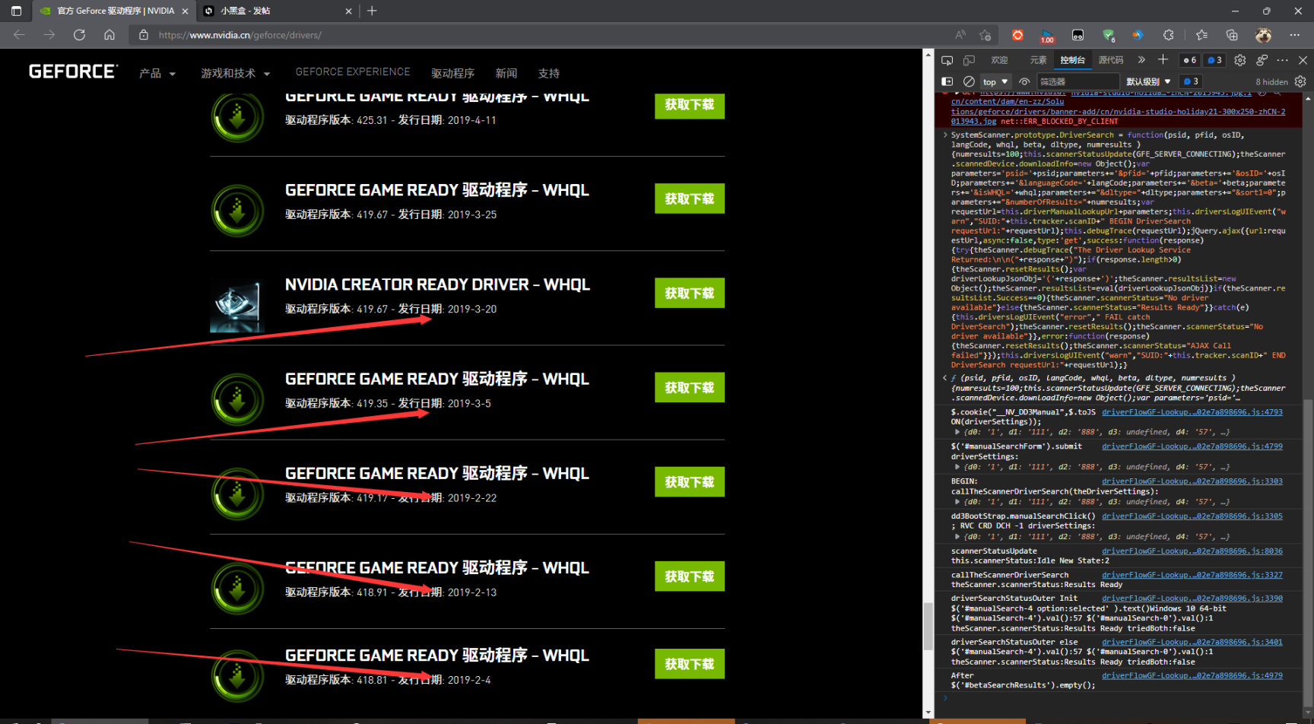Click the web page vertical scrollbar thumb
This screenshot has width=1314, height=724.
[x=928, y=626]
